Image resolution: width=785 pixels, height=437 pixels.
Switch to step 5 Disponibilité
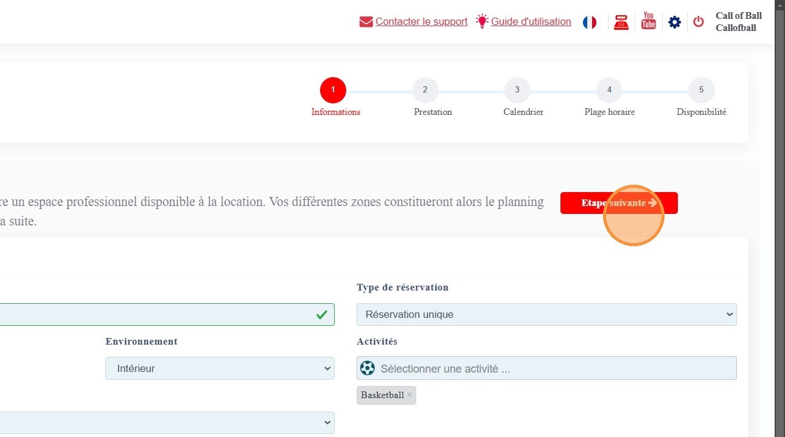point(701,91)
